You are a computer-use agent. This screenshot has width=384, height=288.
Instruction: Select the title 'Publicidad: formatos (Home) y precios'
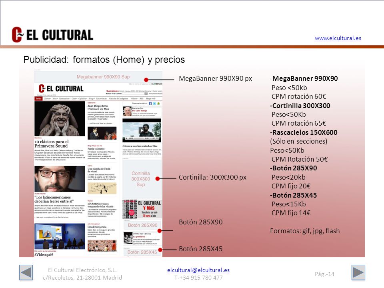104,60
